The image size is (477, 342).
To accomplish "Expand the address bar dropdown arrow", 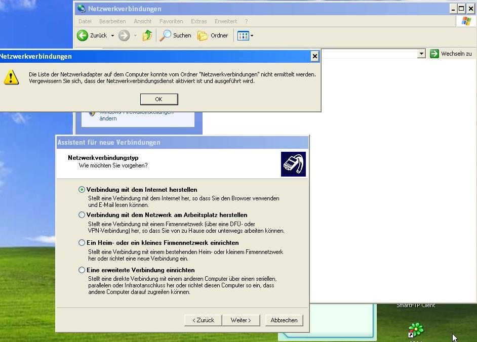I will [421, 54].
